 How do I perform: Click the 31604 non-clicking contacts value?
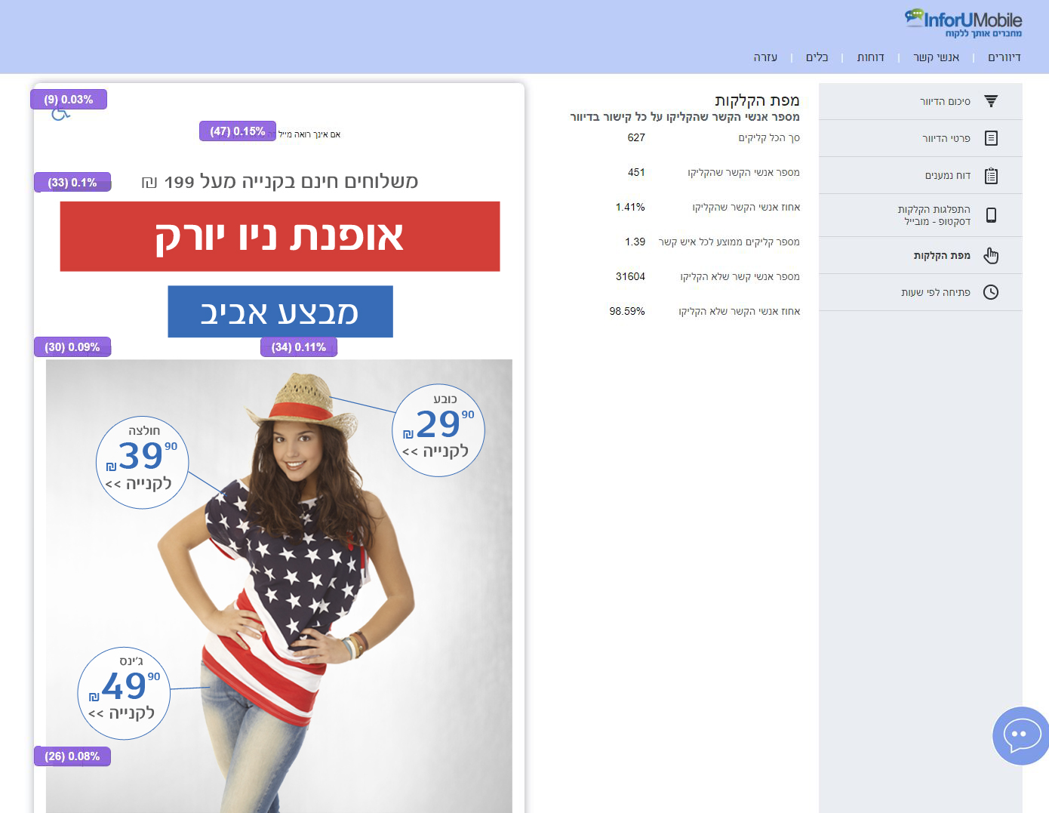tap(630, 276)
